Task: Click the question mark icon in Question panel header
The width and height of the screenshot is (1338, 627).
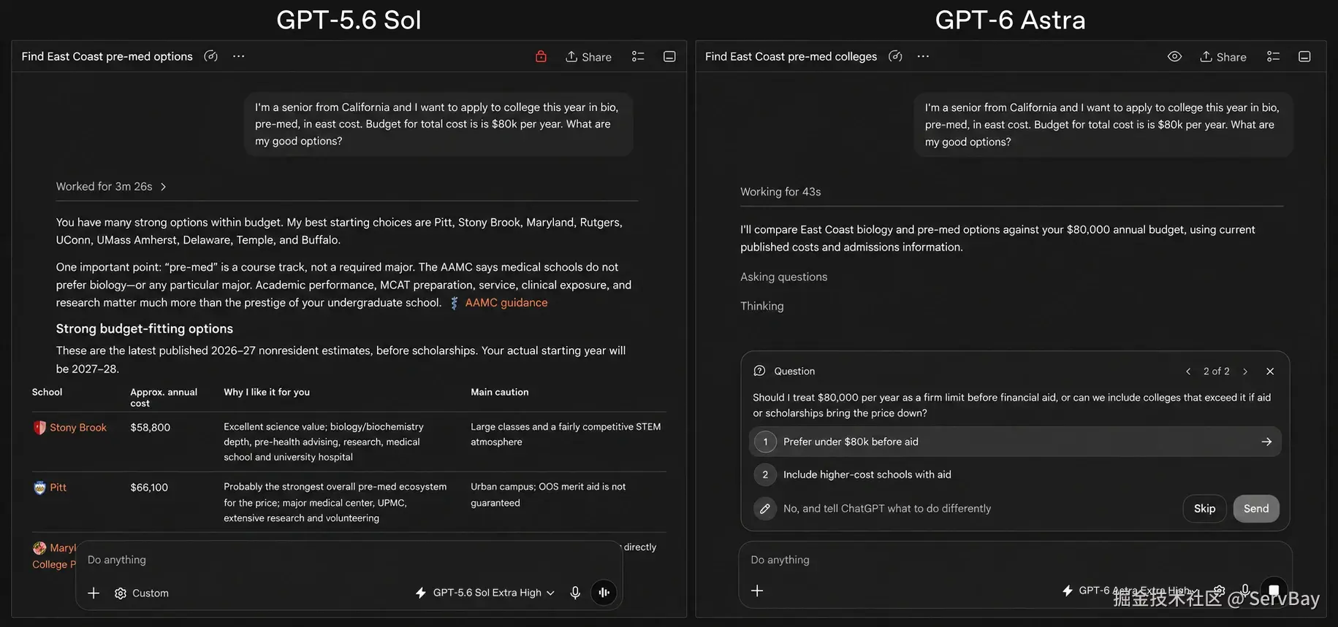Action: pos(759,371)
